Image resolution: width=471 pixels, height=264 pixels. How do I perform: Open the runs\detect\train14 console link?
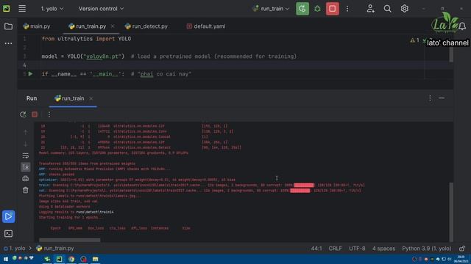click(95, 212)
